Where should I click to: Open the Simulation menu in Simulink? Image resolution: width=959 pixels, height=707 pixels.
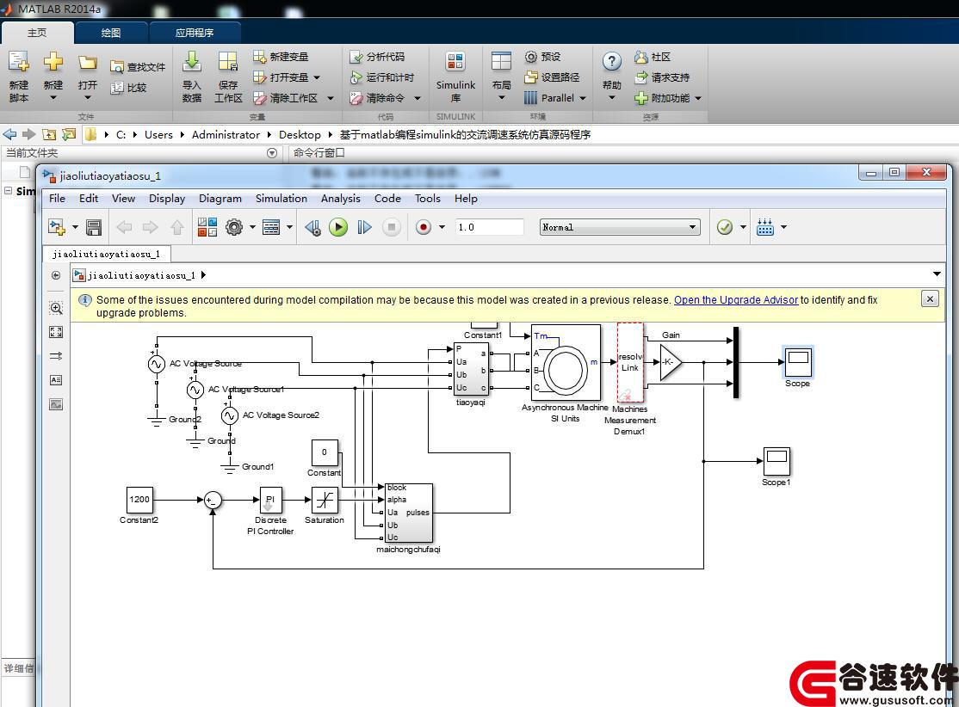[282, 199]
